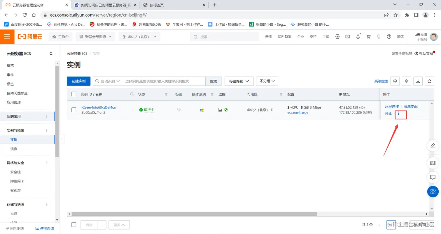The width and height of the screenshot is (441, 234).
Task: Launch Cloud Shell terminal icon
Action: tap(348, 37)
